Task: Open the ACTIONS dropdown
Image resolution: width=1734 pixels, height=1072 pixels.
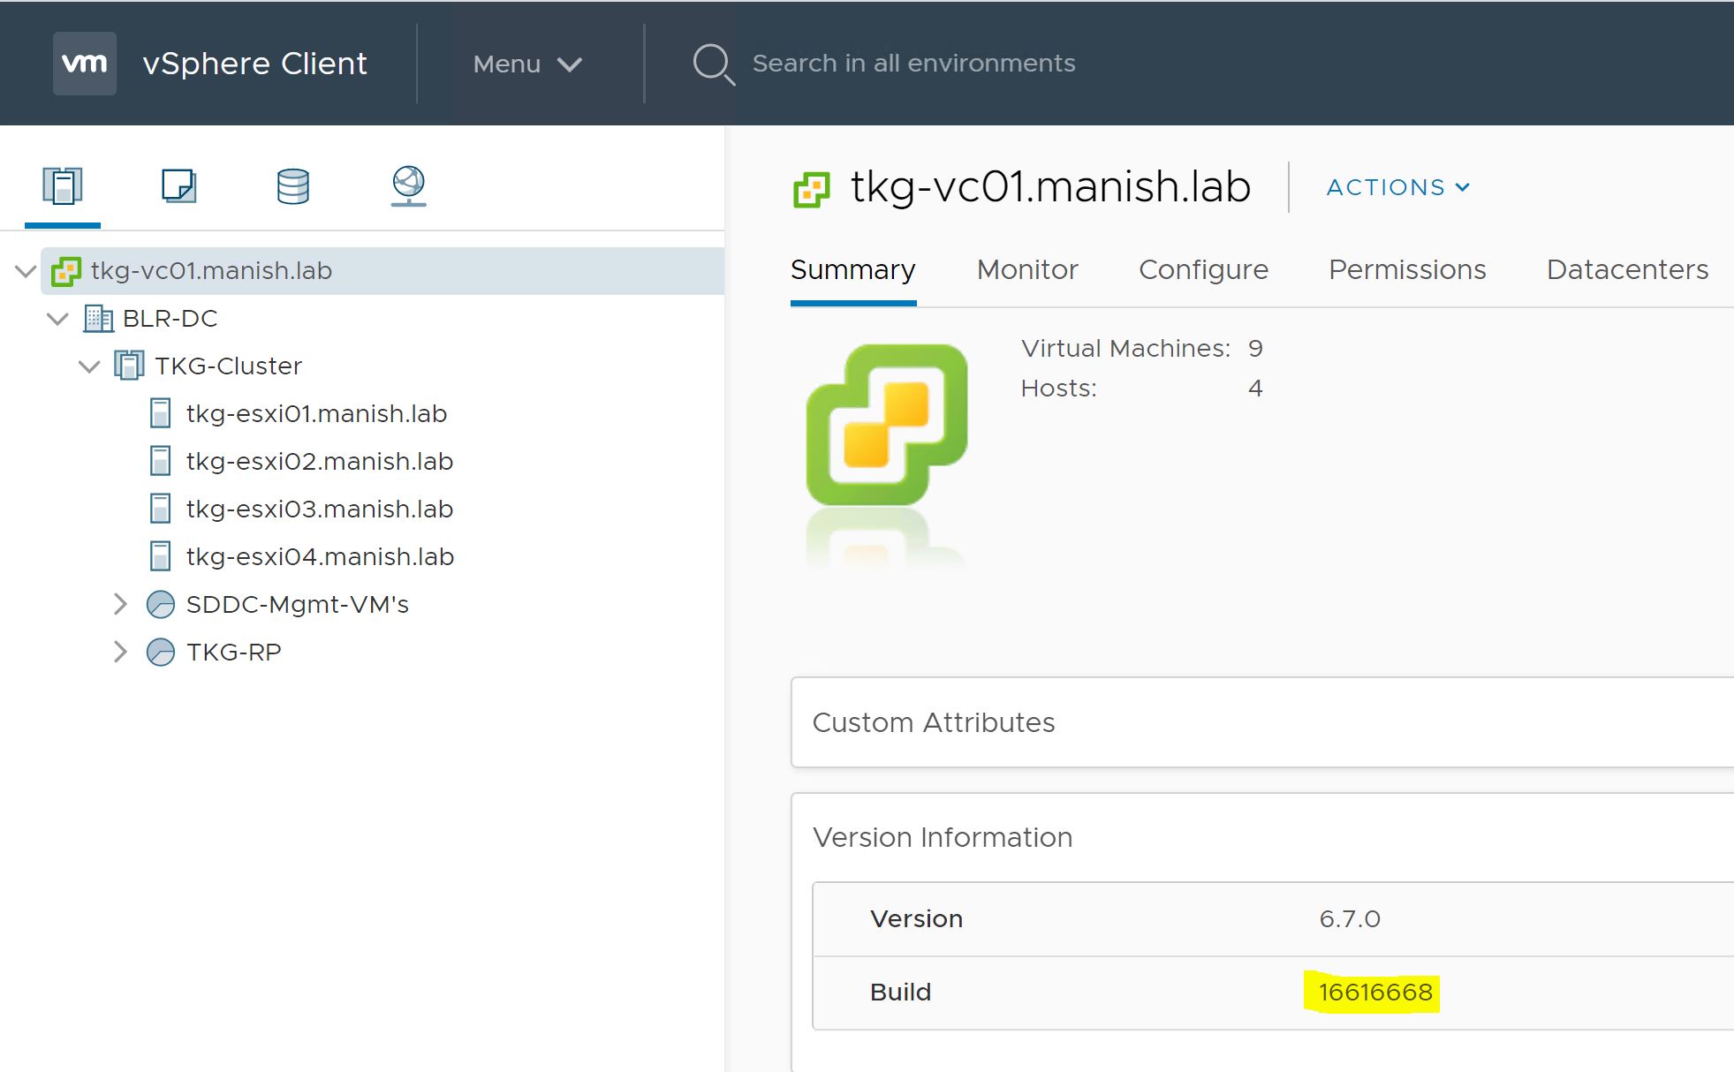Action: click(1397, 187)
